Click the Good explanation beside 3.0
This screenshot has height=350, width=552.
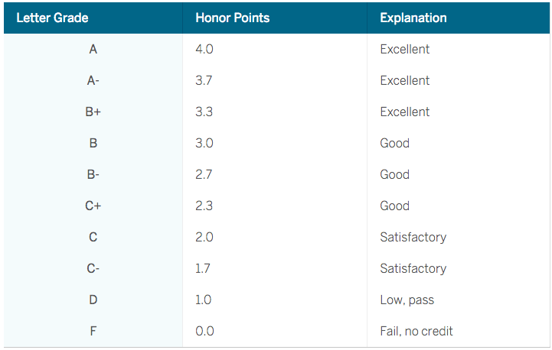[x=394, y=143]
